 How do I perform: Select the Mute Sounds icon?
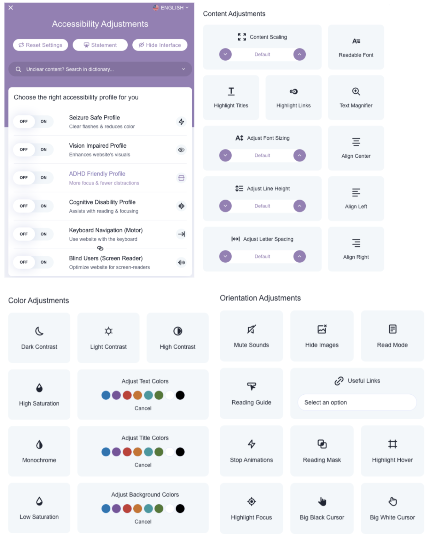pyautogui.click(x=251, y=329)
